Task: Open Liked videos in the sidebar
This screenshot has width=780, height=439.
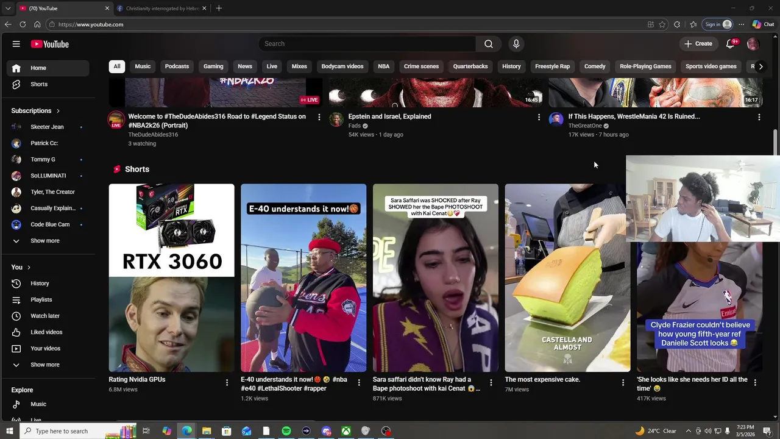Action: (x=49, y=332)
